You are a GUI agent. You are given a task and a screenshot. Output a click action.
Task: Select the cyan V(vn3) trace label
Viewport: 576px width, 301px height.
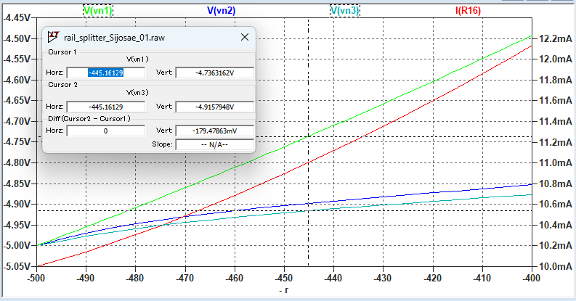pos(344,11)
